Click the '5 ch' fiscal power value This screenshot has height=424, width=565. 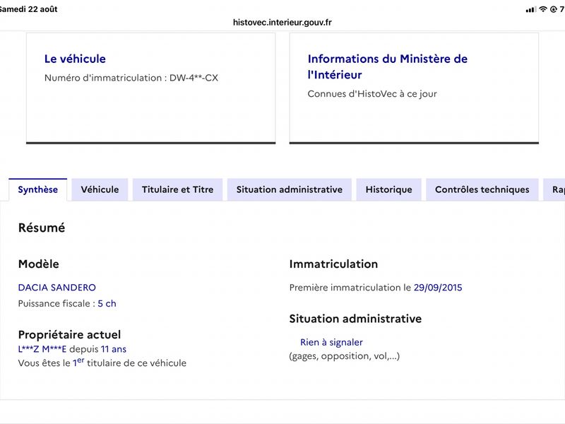(x=107, y=304)
